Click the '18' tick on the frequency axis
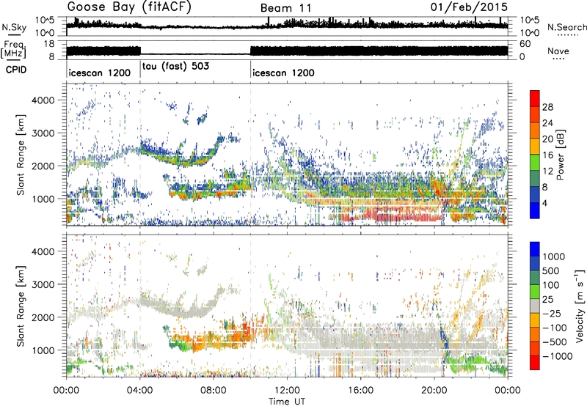Image resolution: width=587 pixels, height=406 pixels. coord(49,44)
